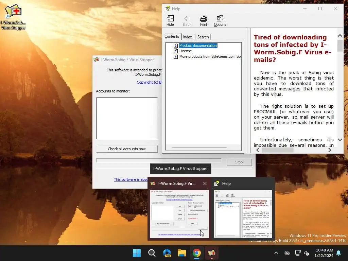Launch Microsoft Edge PRE from taskbar
This screenshot has height=261, width=348.
[x=167, y=253]
